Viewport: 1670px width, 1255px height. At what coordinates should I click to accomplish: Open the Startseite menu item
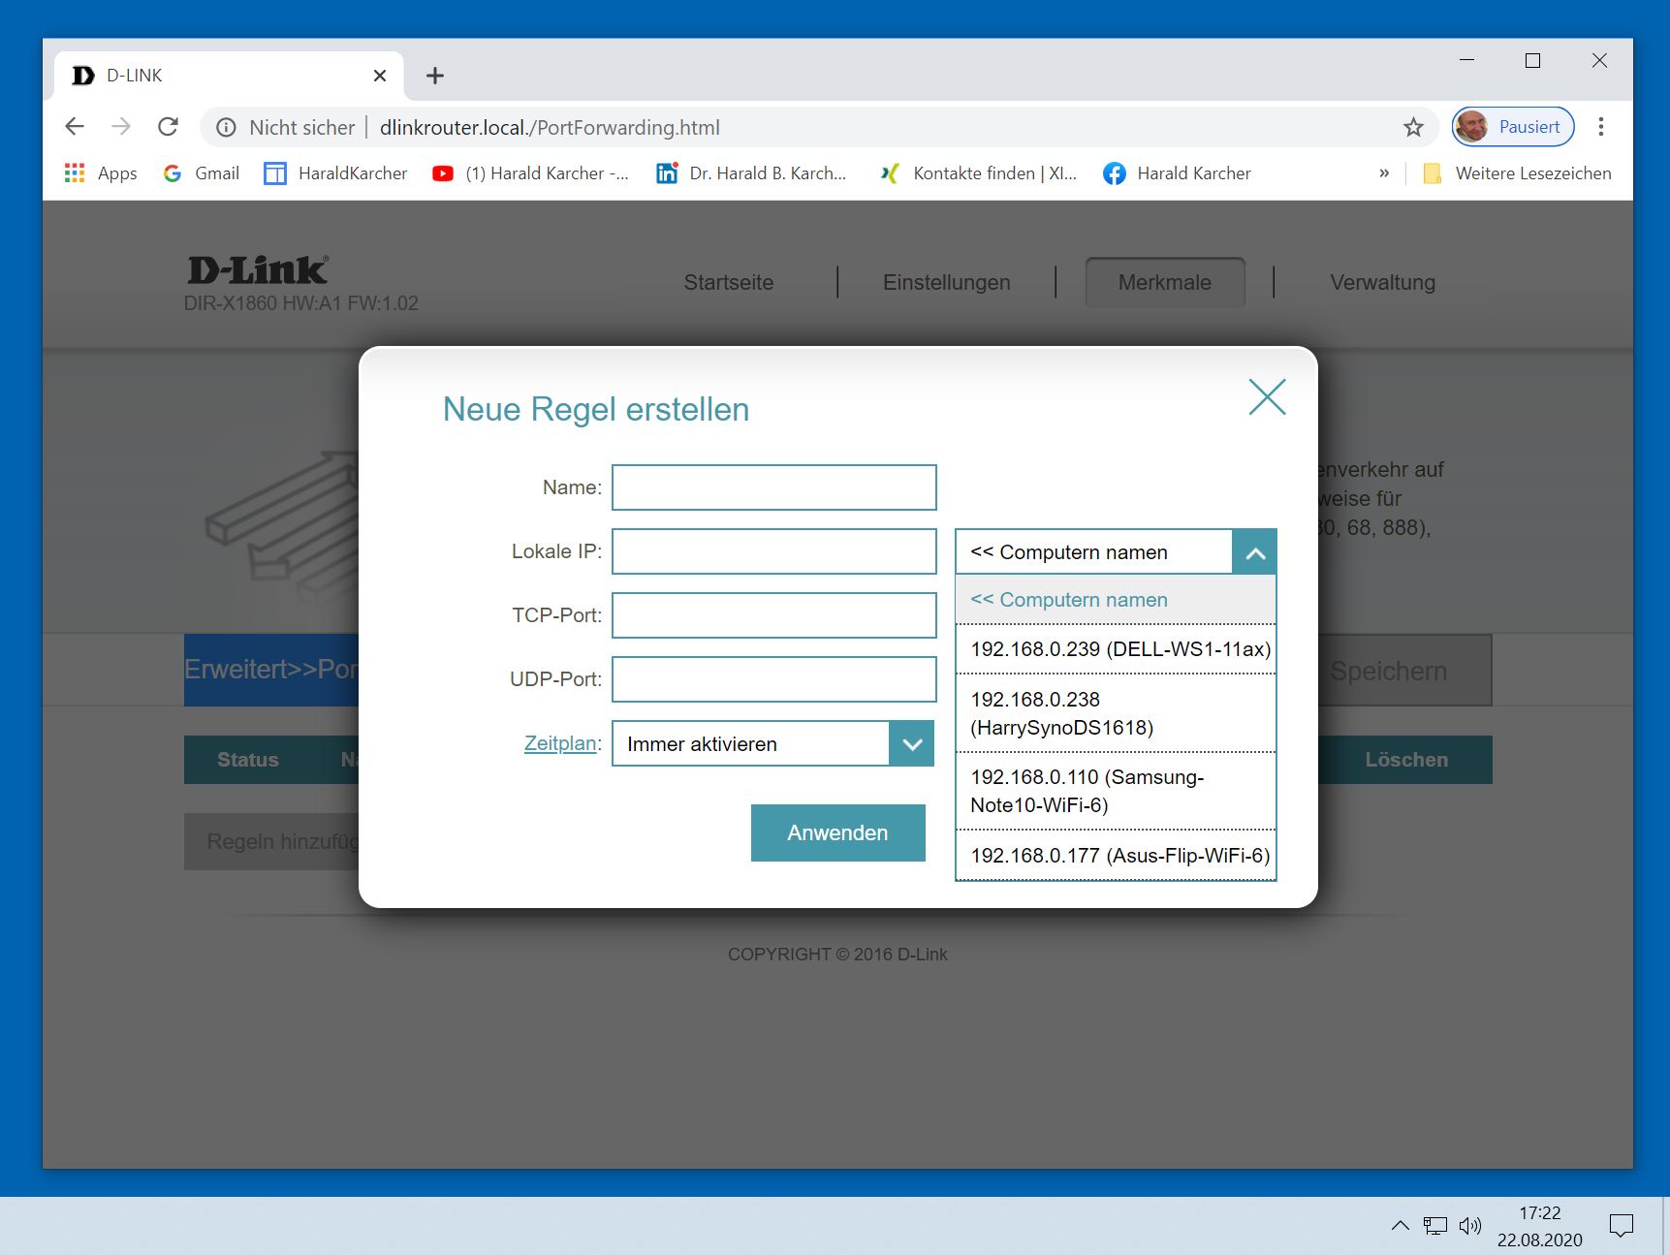click(x=729, y=283)
